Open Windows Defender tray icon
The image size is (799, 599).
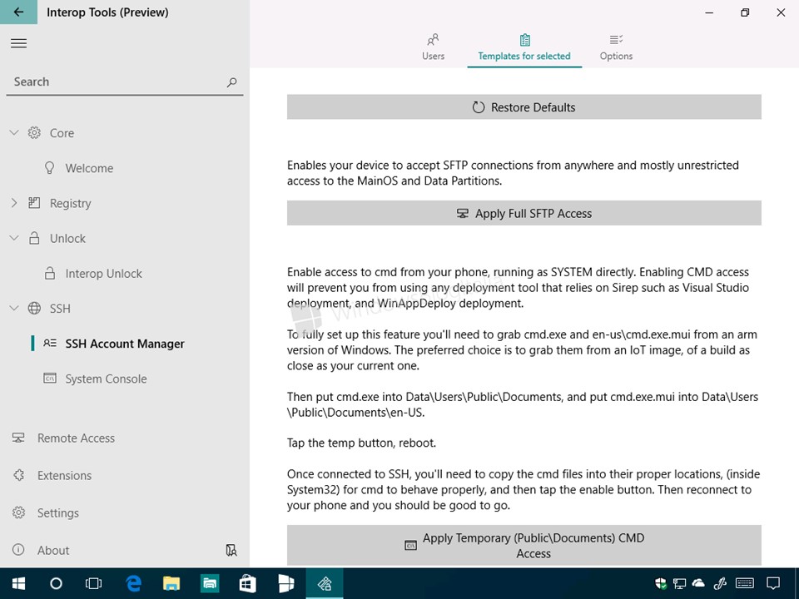pos(660,583)
